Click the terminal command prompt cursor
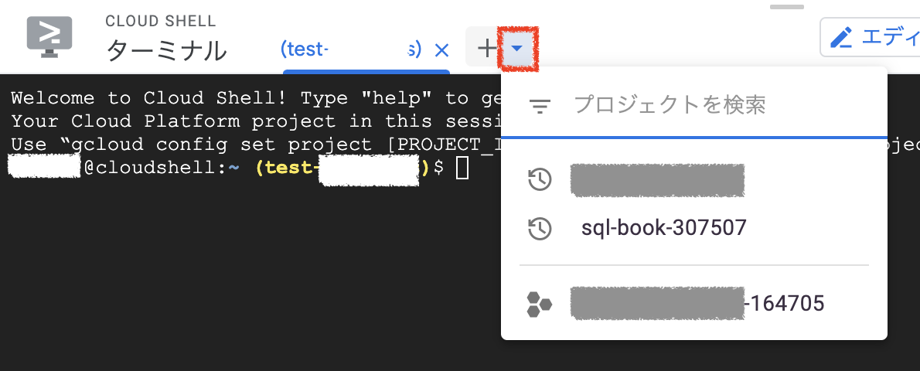Viewport: 920px width, 371px height. pos(462,168)
